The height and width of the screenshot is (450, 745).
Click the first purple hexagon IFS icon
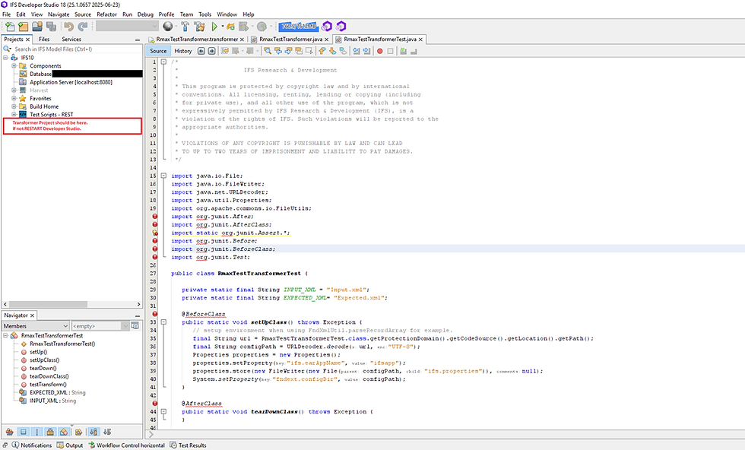(327, 26)
